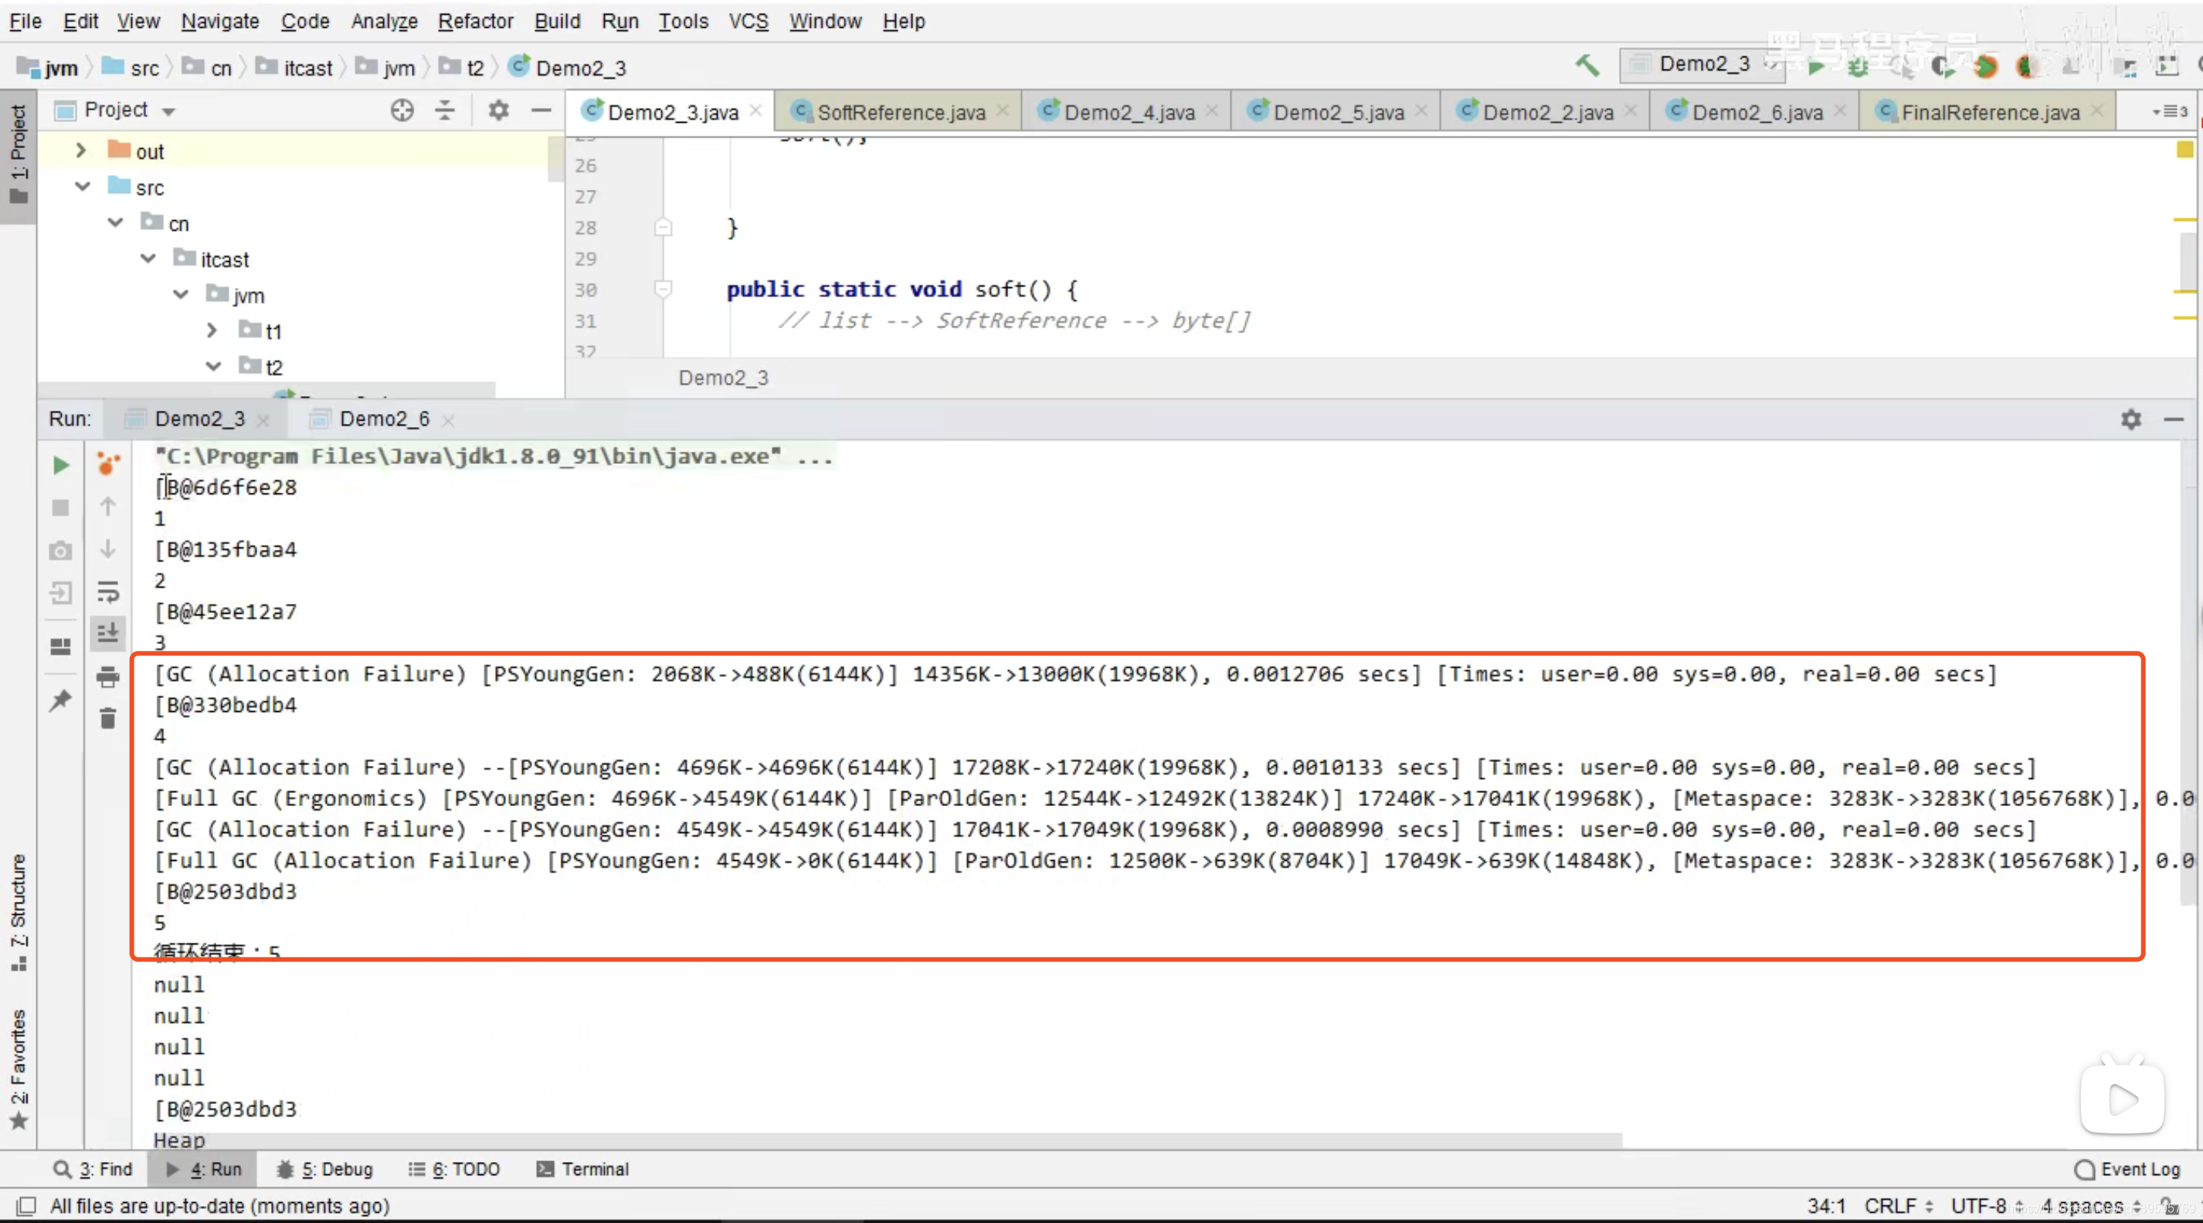Click the stop process icon
This screenshot has width=2203, height=1223.
[61, 508]
